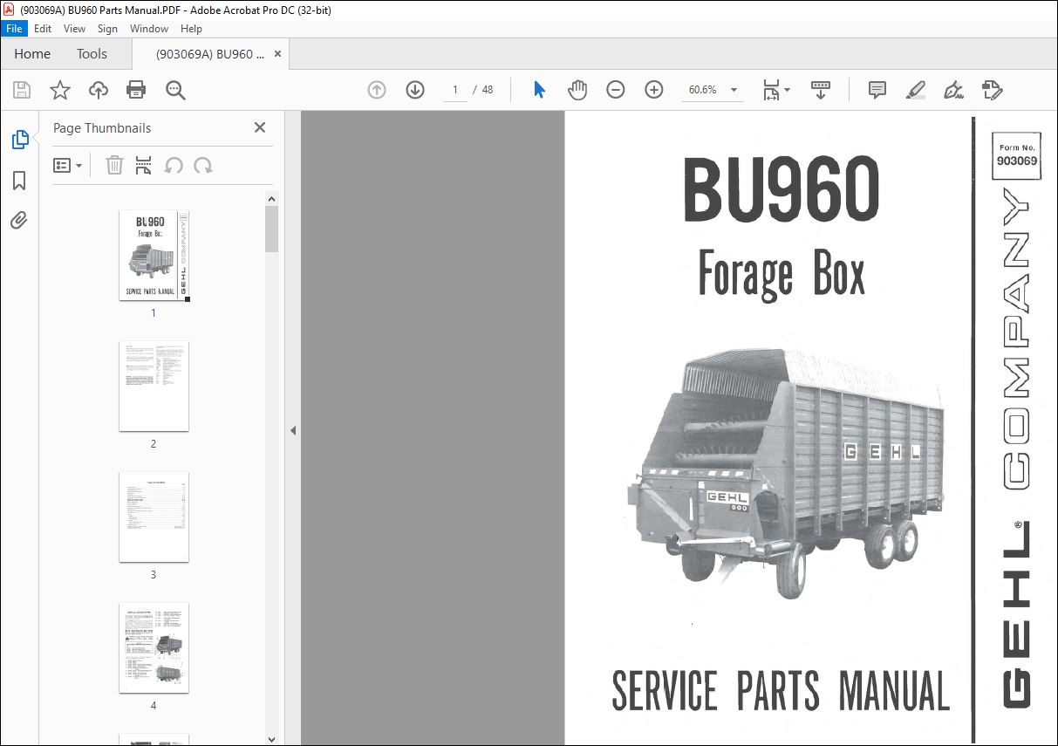Image resolution: width=1058 pixels, height=746 pixels.
Task: Open the Sign document pen tool
Action: pos(953,90)
